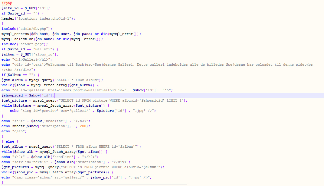Click the highlighted $showpicid assignment line

tap(28, 95)
